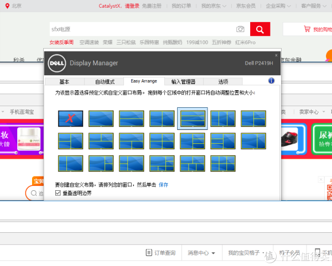The image size is (332, 266).
Task: Click the 空调速装 hot search link
Action: pyautogui.click(x=89, y=43)
